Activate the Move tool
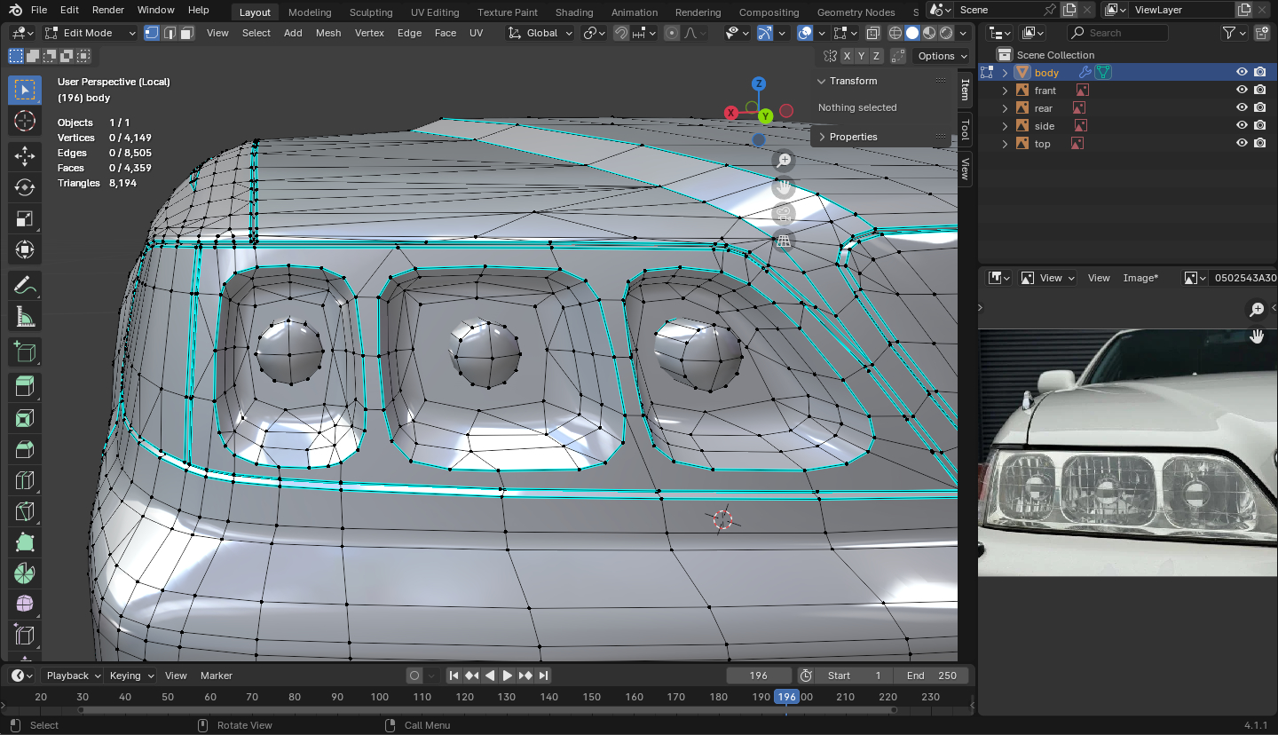 [x=25, y=156]
